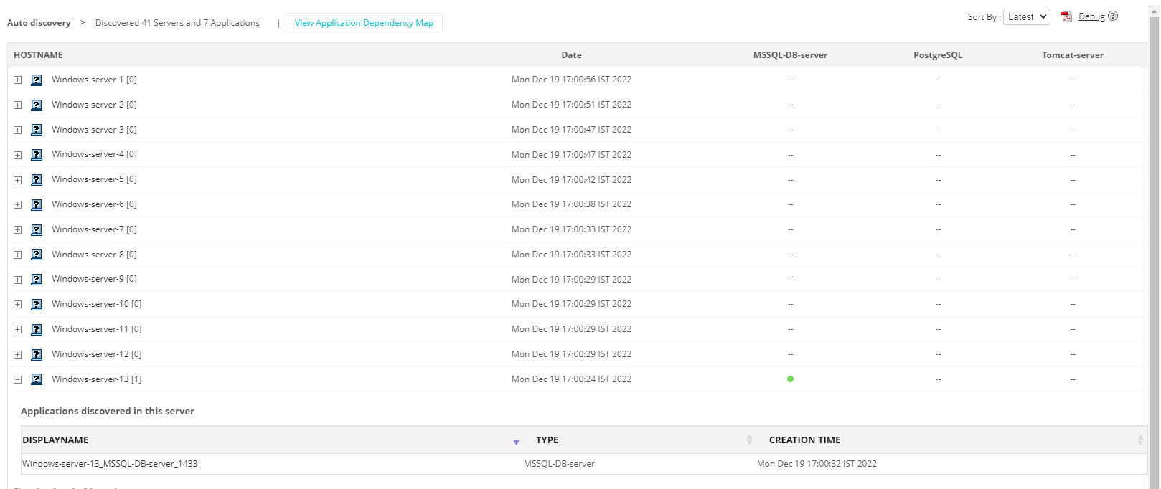Click the Auto discovery breadcrumb
This screenshot has width=1161, height=489.
39,23
